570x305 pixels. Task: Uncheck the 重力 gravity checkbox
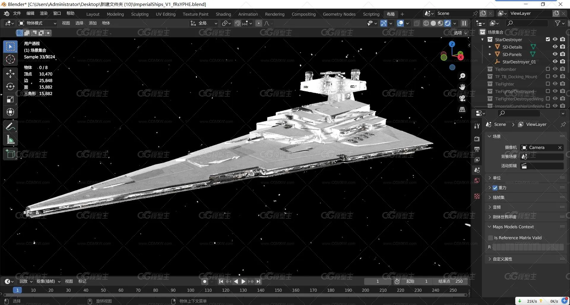495,187
